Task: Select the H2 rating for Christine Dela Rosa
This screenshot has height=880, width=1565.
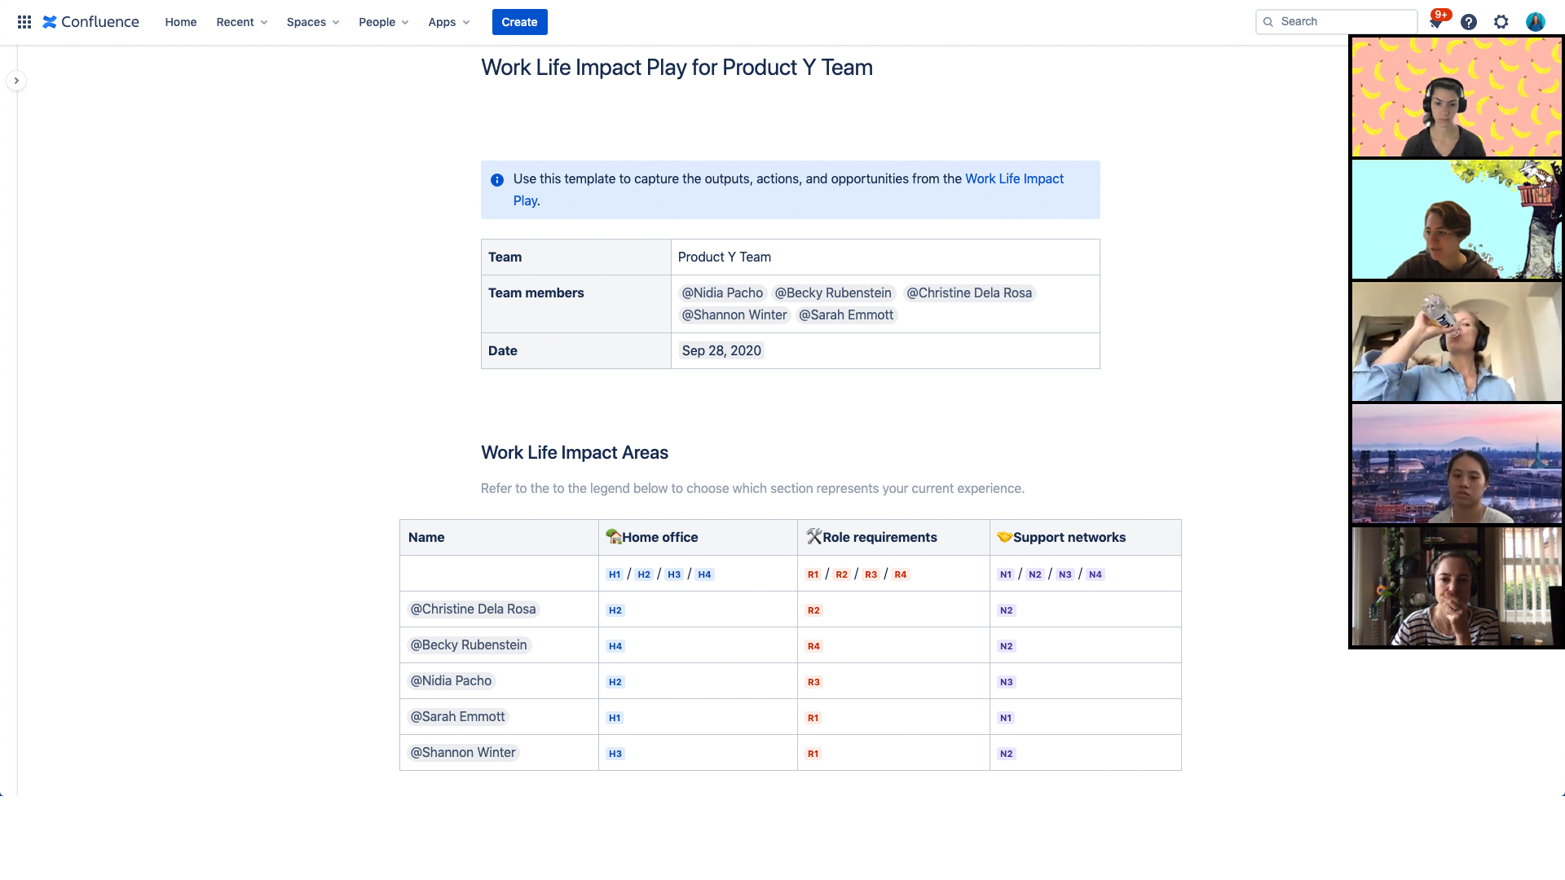Action: pyautogui.click(x=615, y=609)
